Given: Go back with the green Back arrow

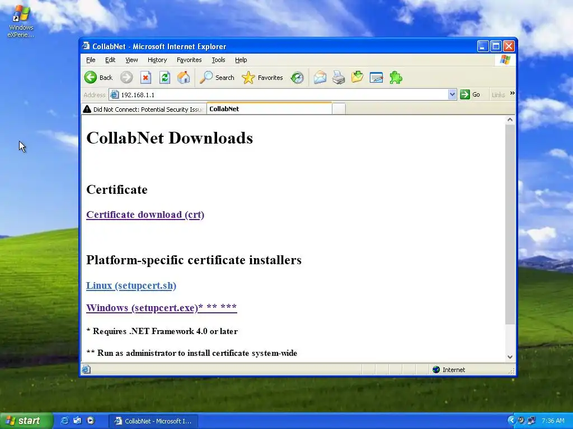Looking at the screenshot, I should 98,77.
